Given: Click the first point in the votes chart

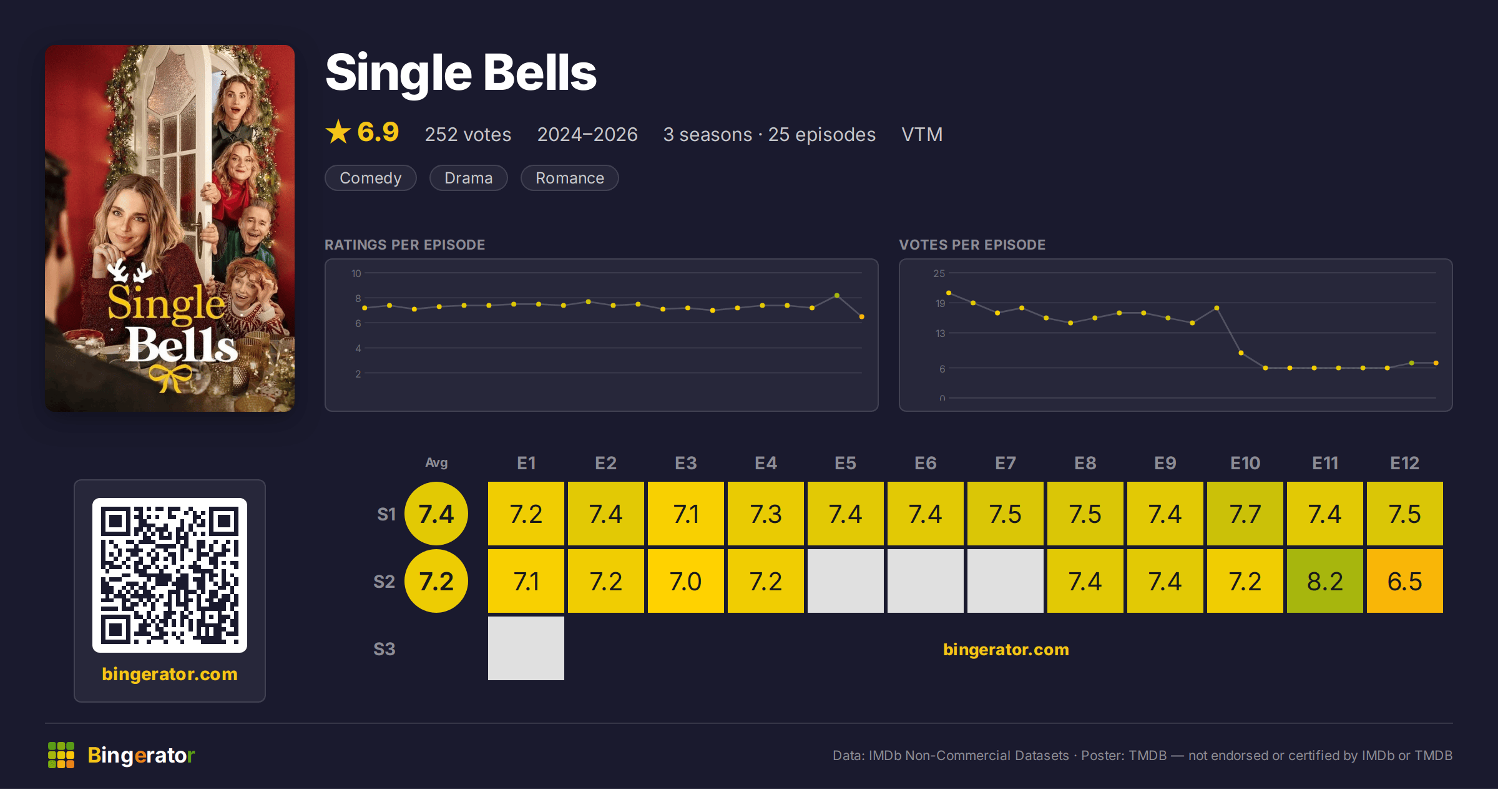Looking at the screenshot, I should [949, 293].
